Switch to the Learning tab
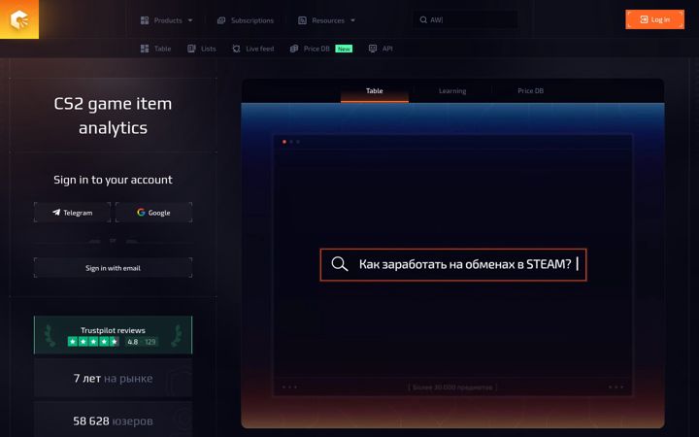 tap(452, 91)
